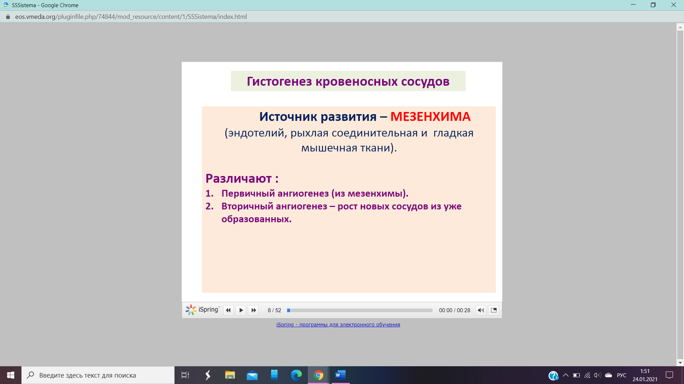Viewport: 684px width, 384px height.
Task: Open the iSpring e-learning software link
Action: pos(338,325)
